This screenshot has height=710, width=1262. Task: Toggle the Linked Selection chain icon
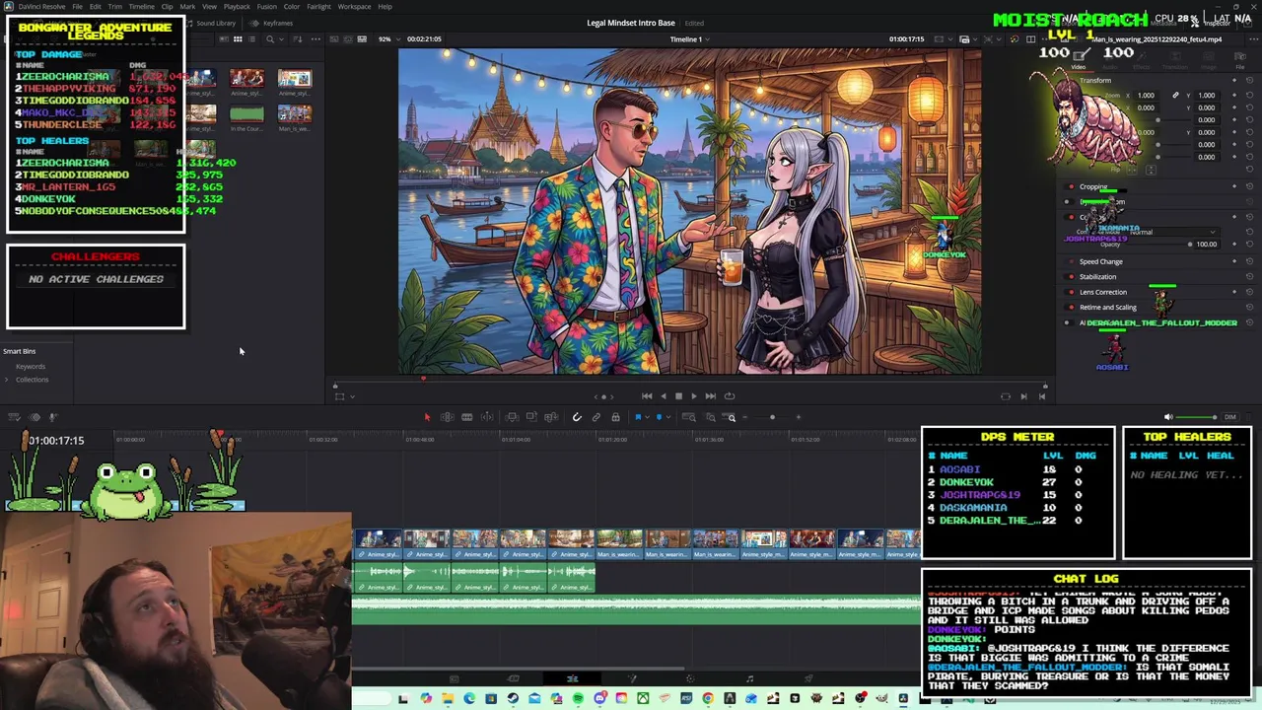point(596,417)
